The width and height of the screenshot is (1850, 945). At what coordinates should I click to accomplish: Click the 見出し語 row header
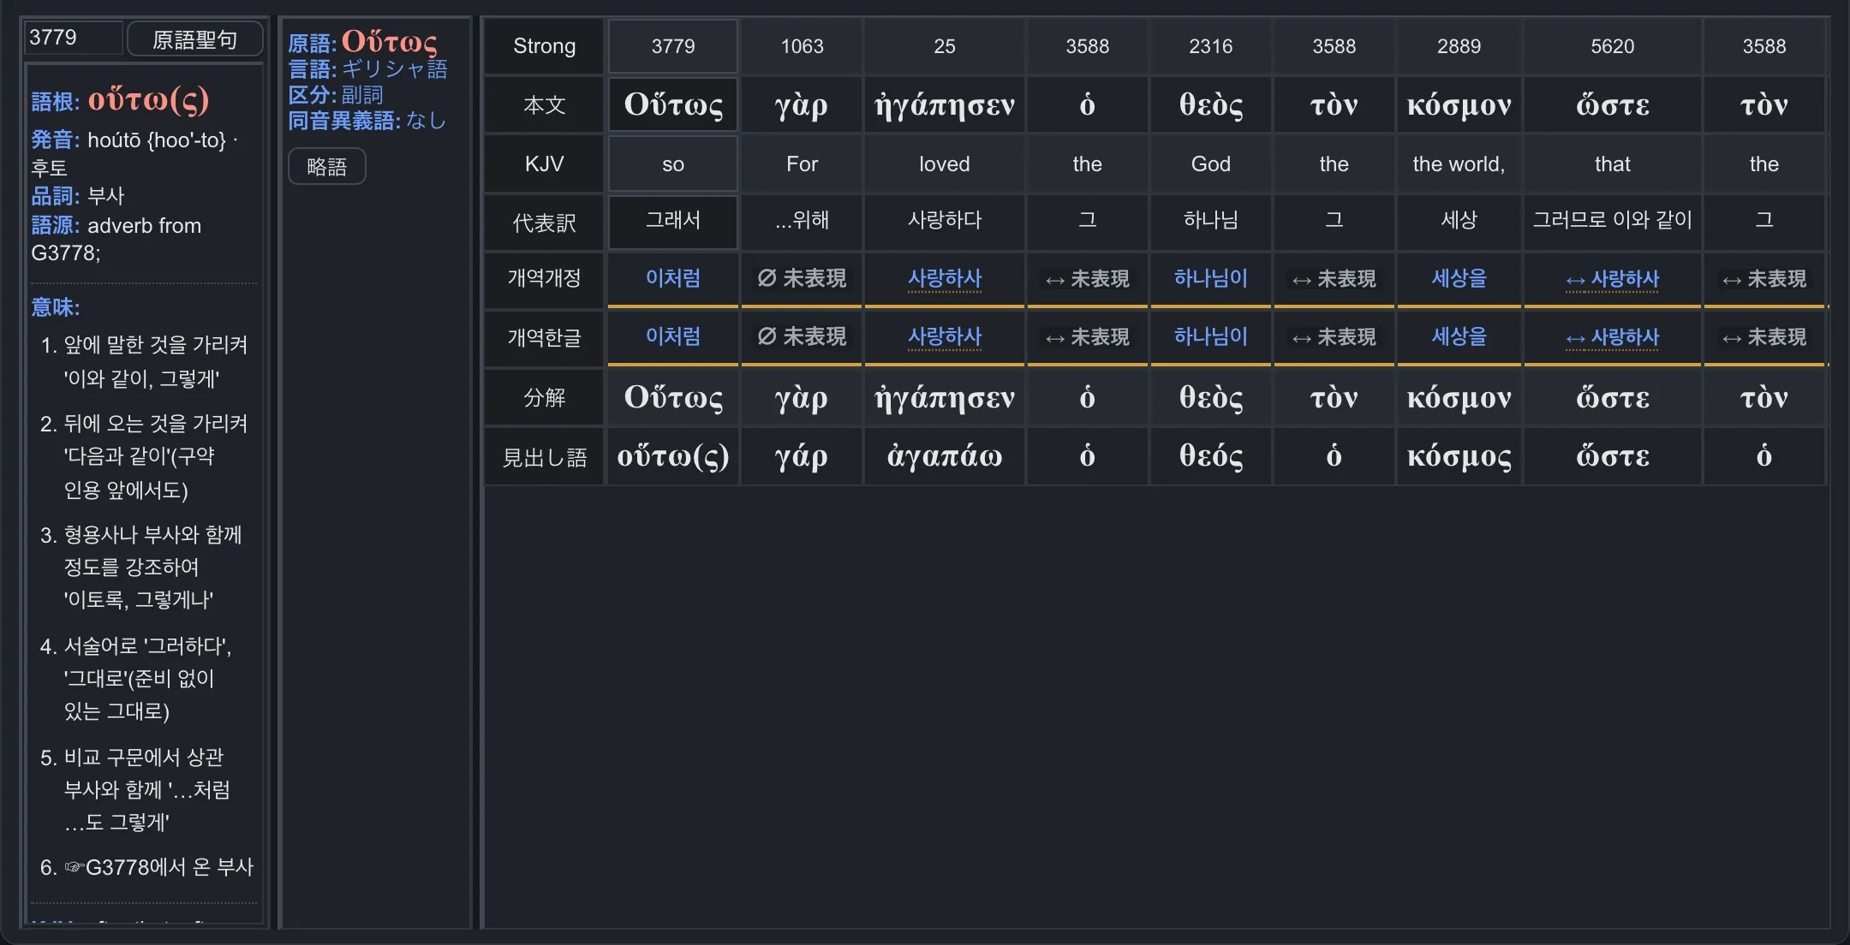tap(545, 457)
